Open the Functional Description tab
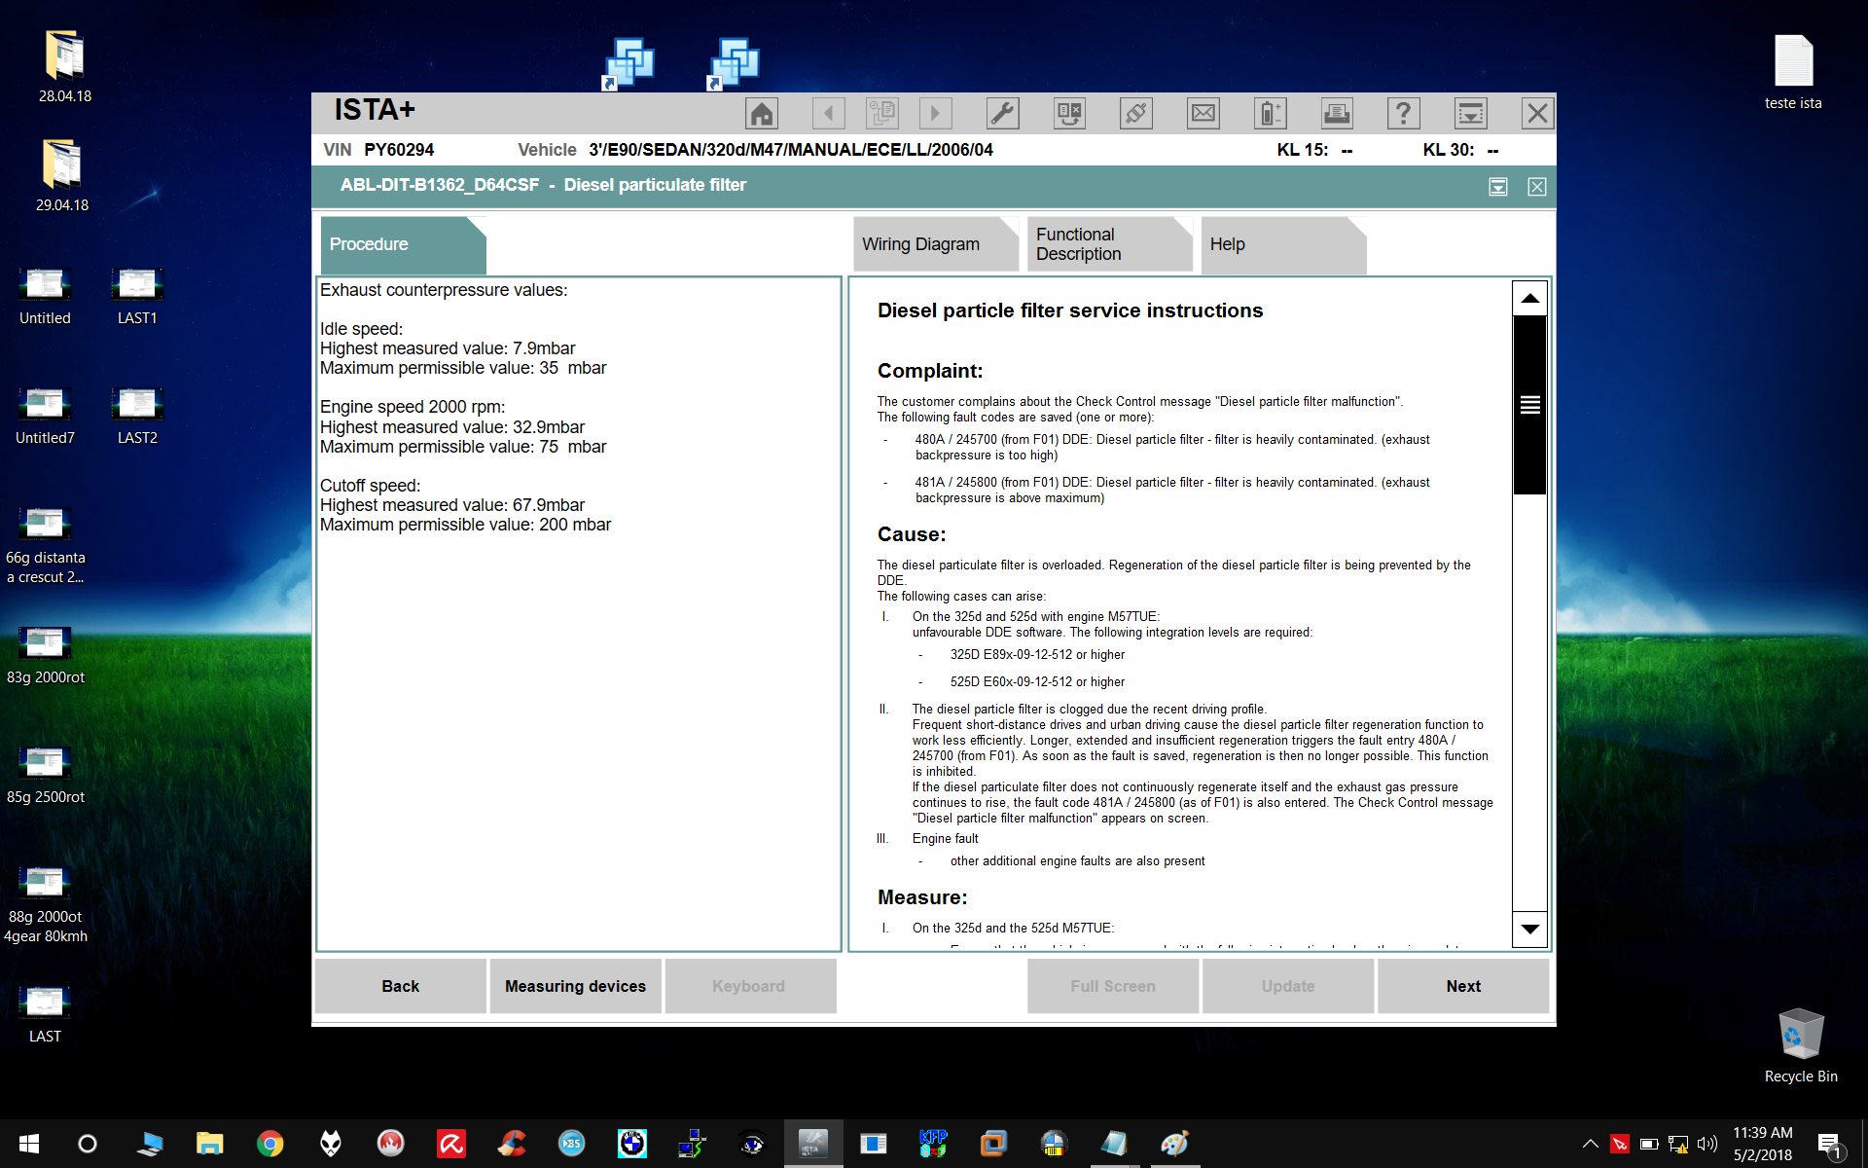Screen dimensions: 1868x1168 (x=1110, y=244)
